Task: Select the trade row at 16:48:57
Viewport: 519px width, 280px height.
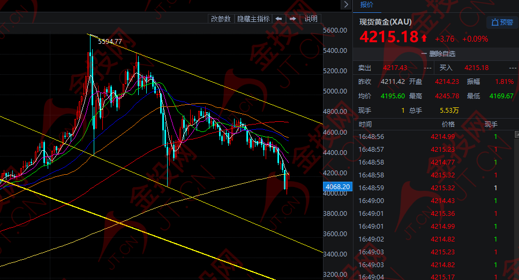Action: coord(434,150)
